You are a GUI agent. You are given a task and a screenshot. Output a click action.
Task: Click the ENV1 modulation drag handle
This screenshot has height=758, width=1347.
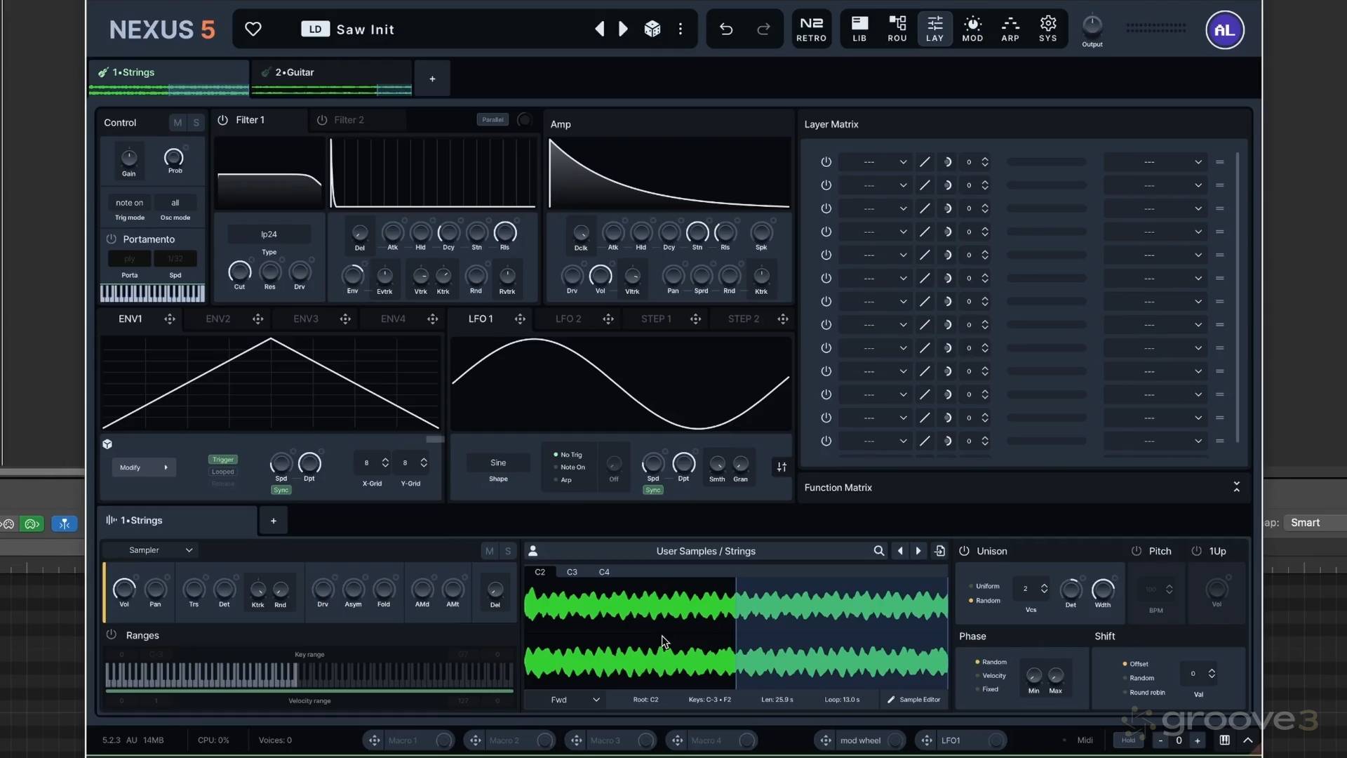pyautogui.click(x=170, y=319)
